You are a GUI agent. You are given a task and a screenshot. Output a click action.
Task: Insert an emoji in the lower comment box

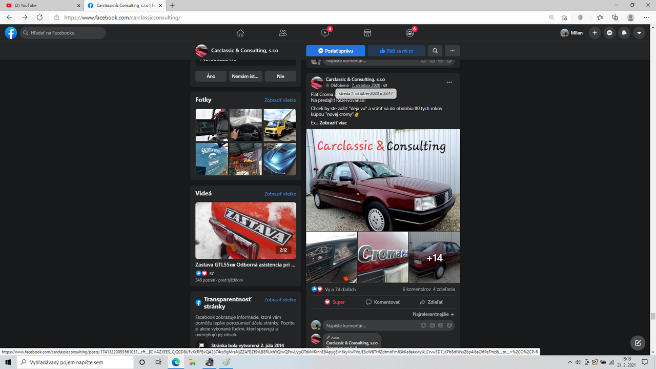[x=423, y=325]
